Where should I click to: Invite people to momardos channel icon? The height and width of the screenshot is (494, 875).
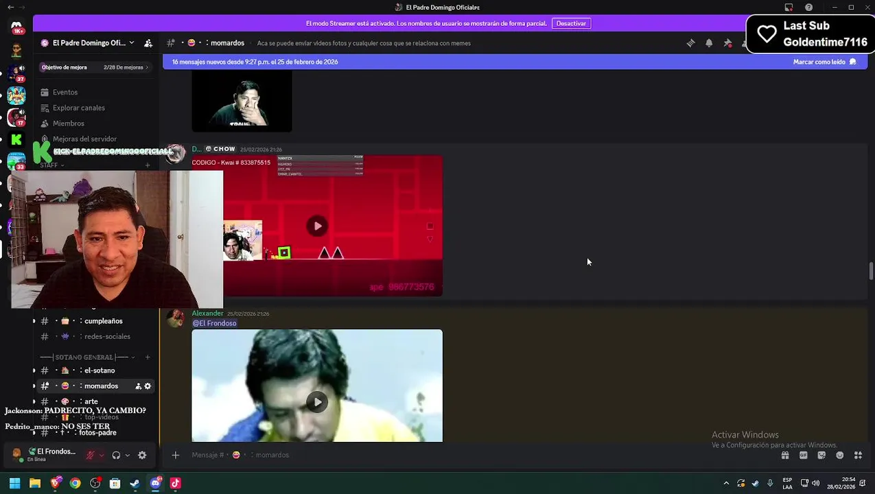(x=138, y=386)
